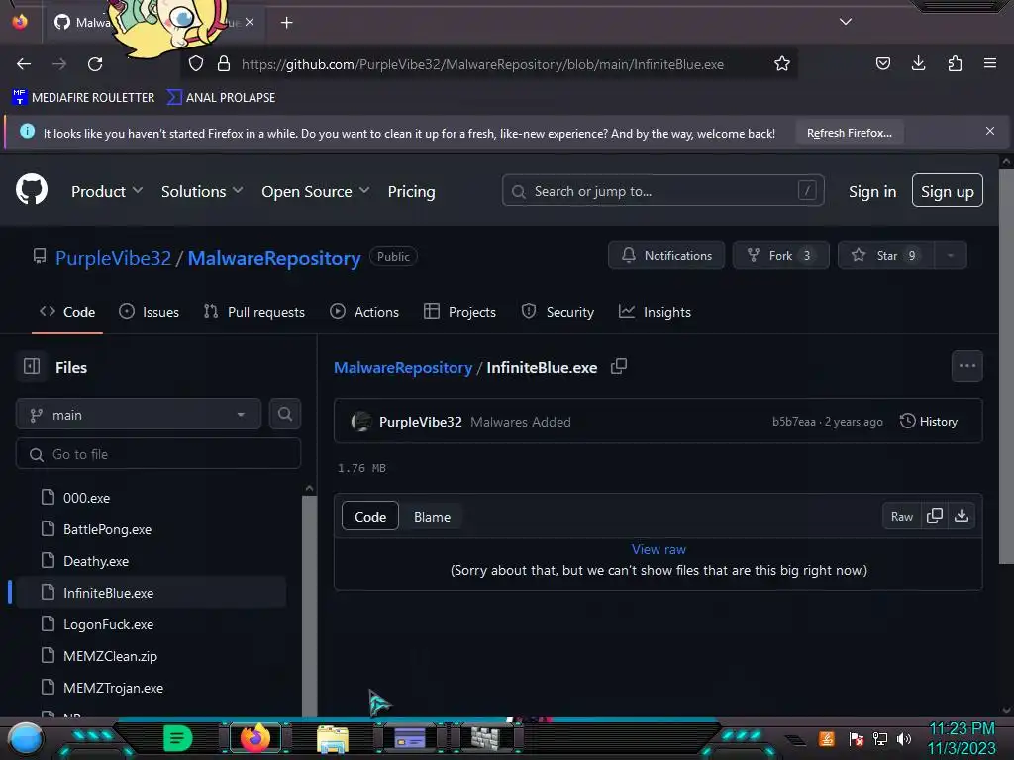Click the Refresh Firefox button
The width and height of the screenshot is (1014, 760).
(849, 133)
